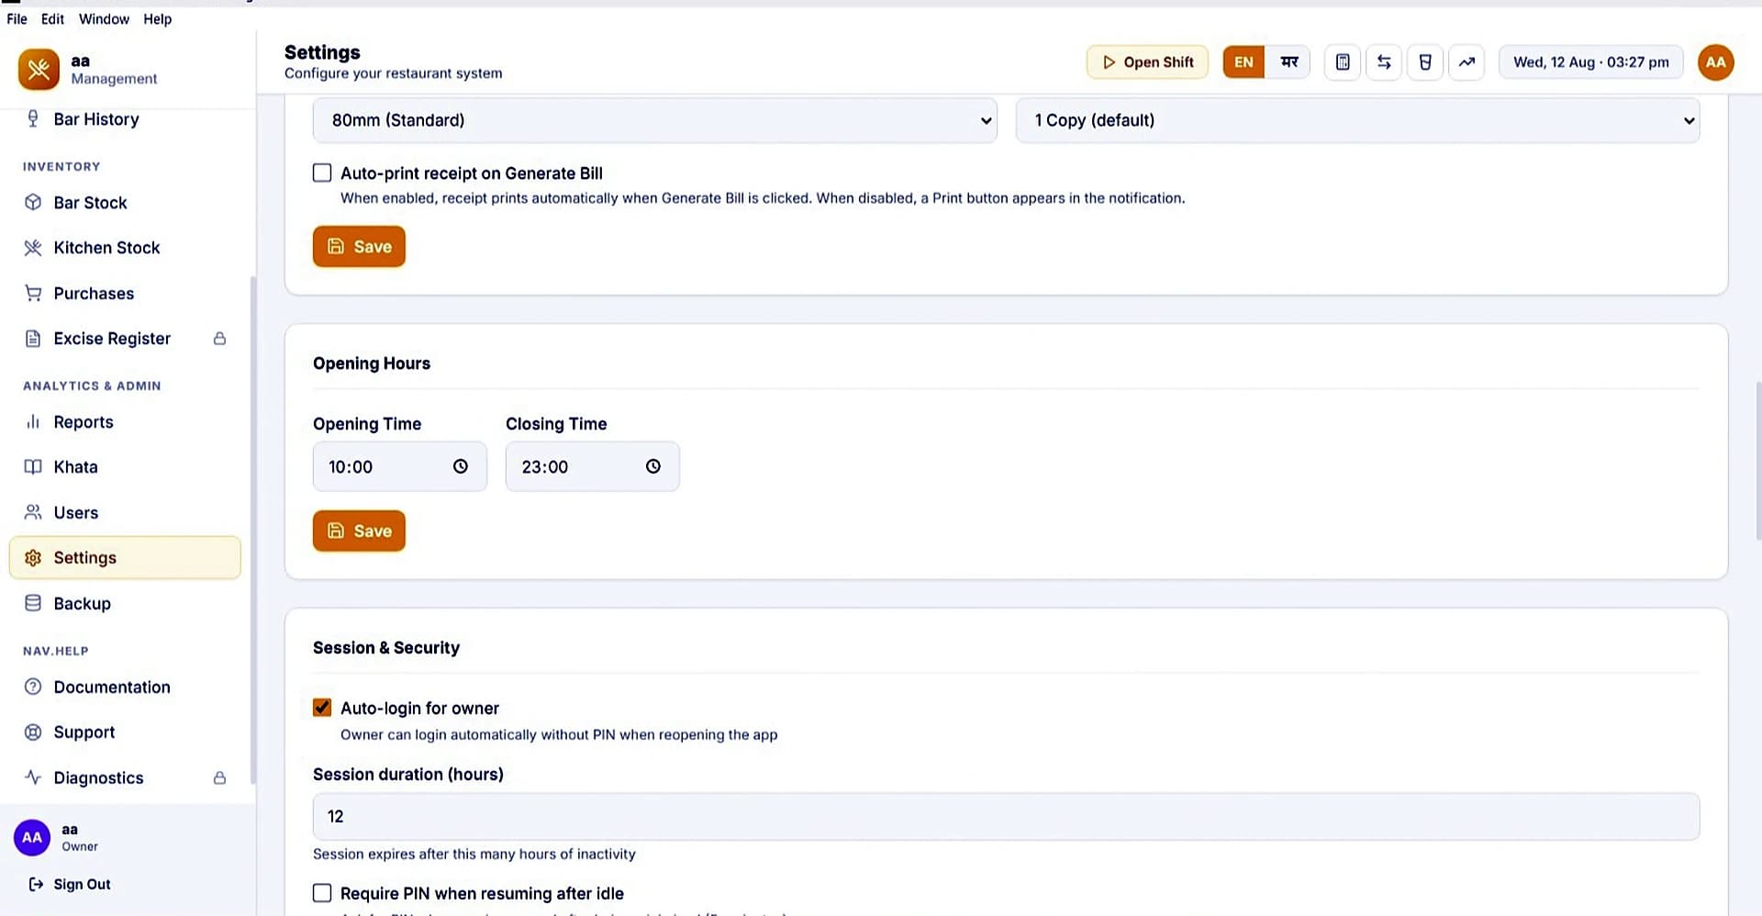Image resolution: width=1762 pixels, height=916 pixels.
Task: Click the Settings gear icon in sidebar
Action: [33, 558]
